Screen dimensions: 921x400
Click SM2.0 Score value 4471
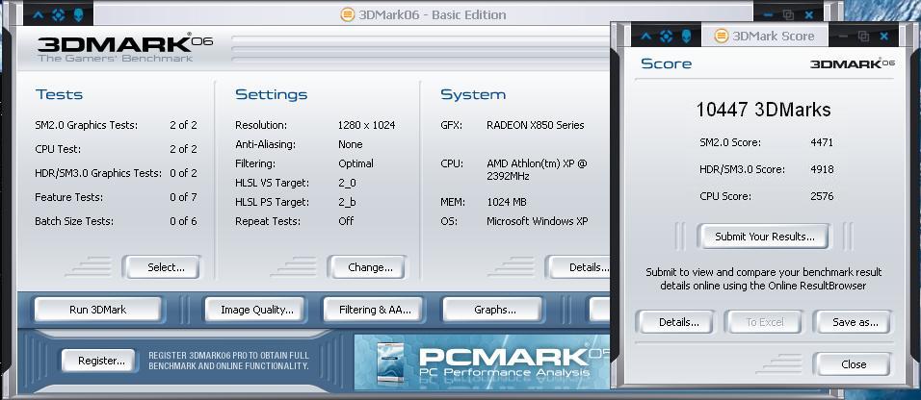tap(822, 142)
